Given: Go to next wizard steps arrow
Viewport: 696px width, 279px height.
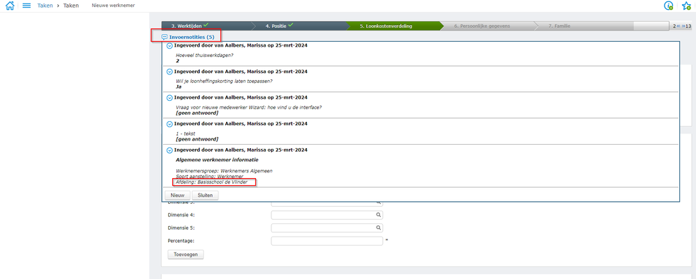Looking at the screenshot, I should pyautogui.click(x=683, y=26).
